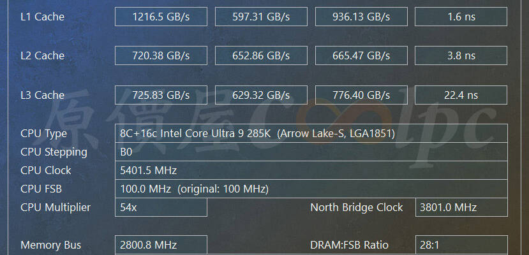Click the L3 Cache copy value 776.40 GB/s
Viewport: 529px width, 255px height.
pos(361,95)
